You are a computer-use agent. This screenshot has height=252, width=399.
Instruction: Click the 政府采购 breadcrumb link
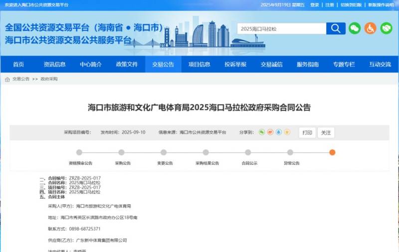tap(49, 79)
